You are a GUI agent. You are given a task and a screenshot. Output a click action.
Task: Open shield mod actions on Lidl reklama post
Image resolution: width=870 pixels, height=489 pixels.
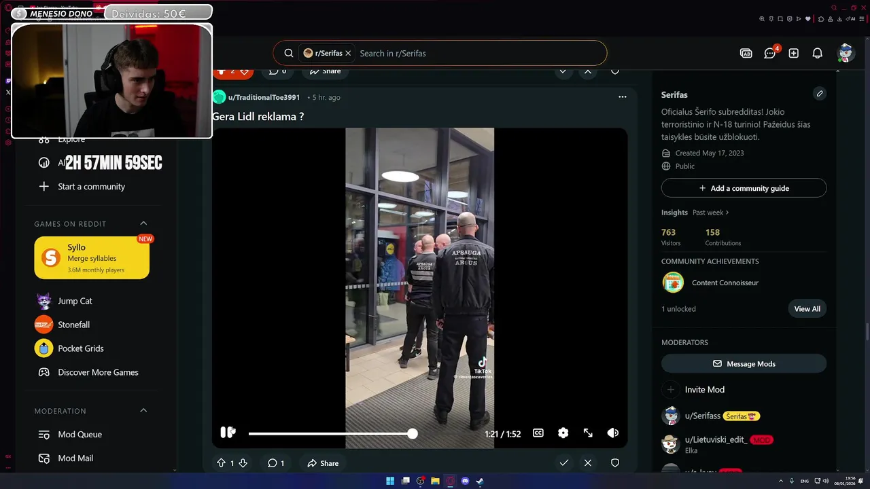pyautogui.click(x=615, y=463)
